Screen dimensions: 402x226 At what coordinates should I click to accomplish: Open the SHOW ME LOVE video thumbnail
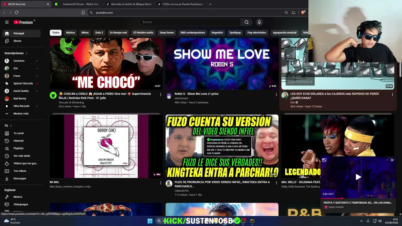[222, 64]
